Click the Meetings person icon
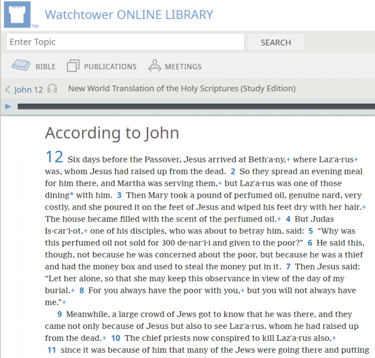Image resolution: width=375 pixels, height=358 pixels. point(154,65)
